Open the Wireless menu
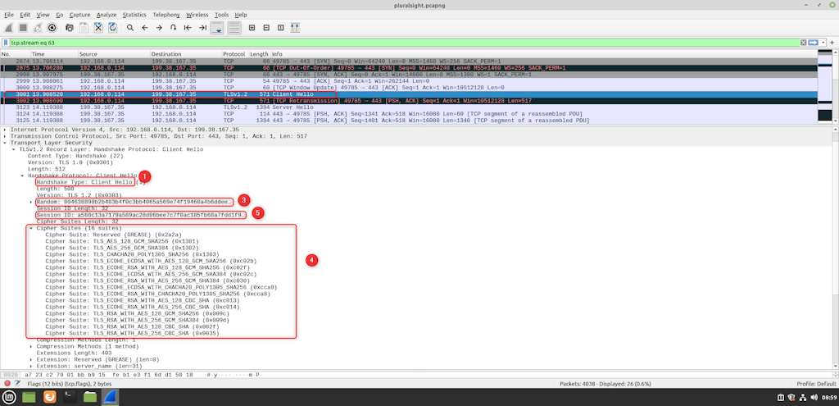This screenshot has width=839, height=406. [x=197, y=15]
